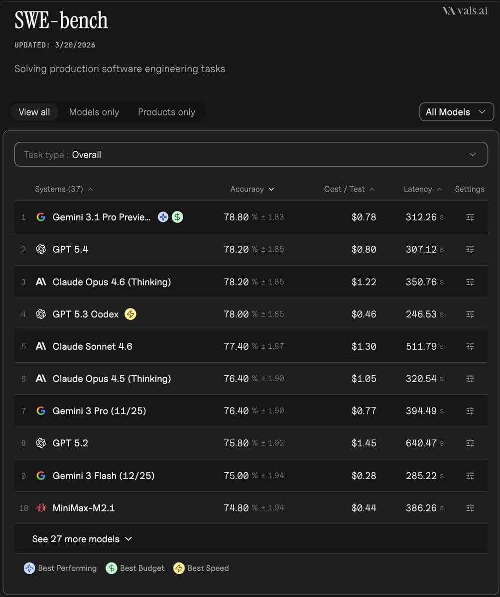The image size is (500, 597).
Task: Switch to Models only filter
Action: pos(94,112)
